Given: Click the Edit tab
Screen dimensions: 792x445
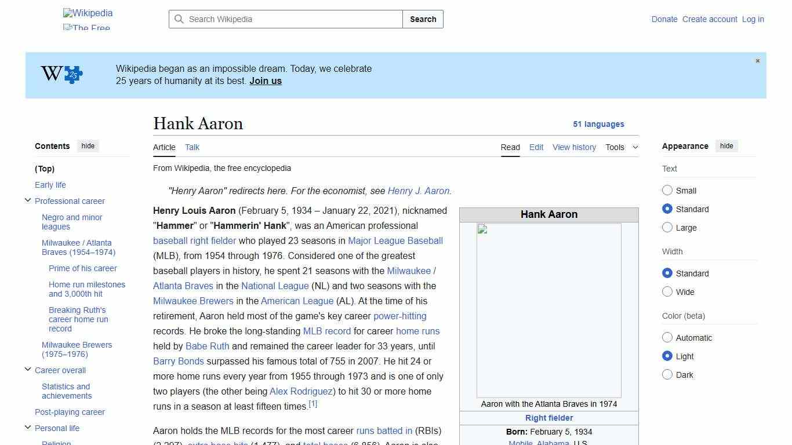Looking at the screenshot, I should (536, 147).
